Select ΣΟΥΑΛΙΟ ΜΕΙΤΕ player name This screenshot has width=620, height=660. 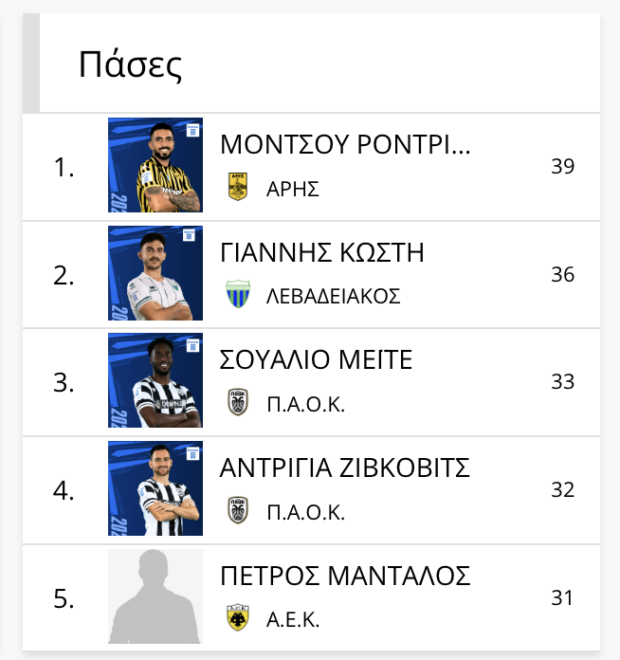click(316, 361)
